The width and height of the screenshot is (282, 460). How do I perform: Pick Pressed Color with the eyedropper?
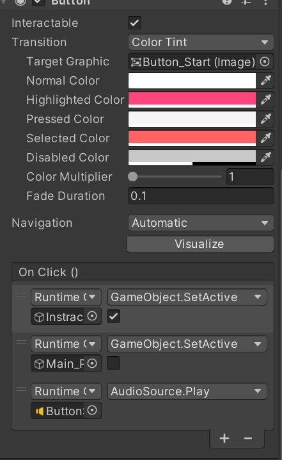coord(265,119)
